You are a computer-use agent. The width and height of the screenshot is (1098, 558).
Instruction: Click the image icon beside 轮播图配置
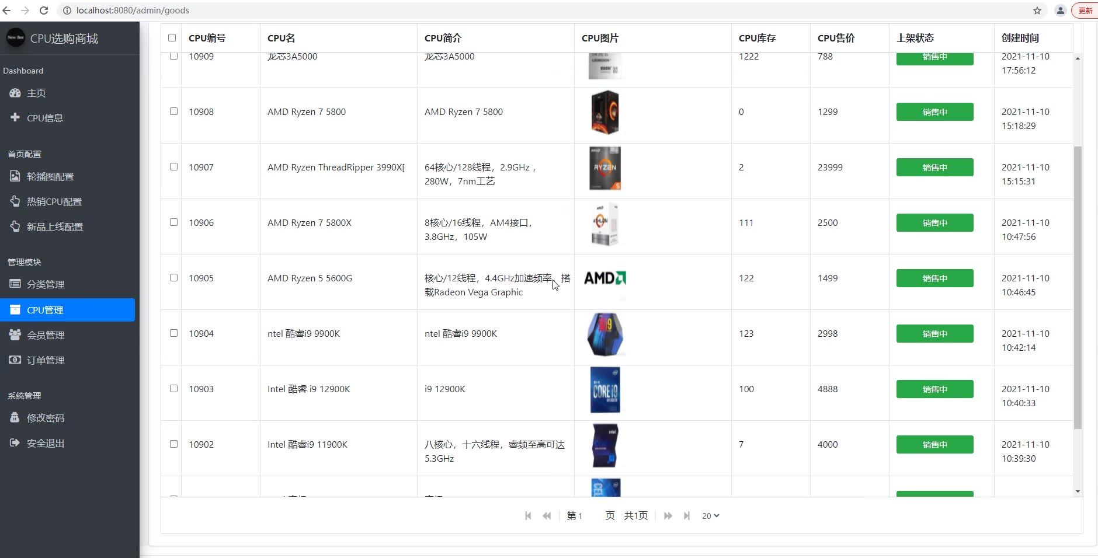tap(15, 176)
